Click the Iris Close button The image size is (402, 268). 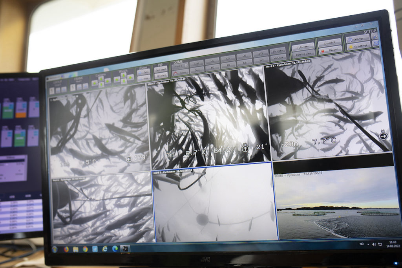pyautogui.click(x=278, y=58)
